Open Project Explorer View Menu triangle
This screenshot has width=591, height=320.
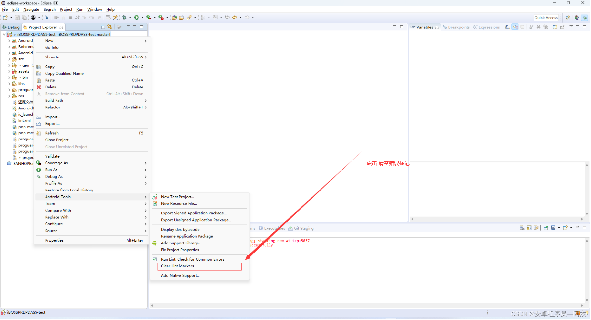(x=128, y=26)
